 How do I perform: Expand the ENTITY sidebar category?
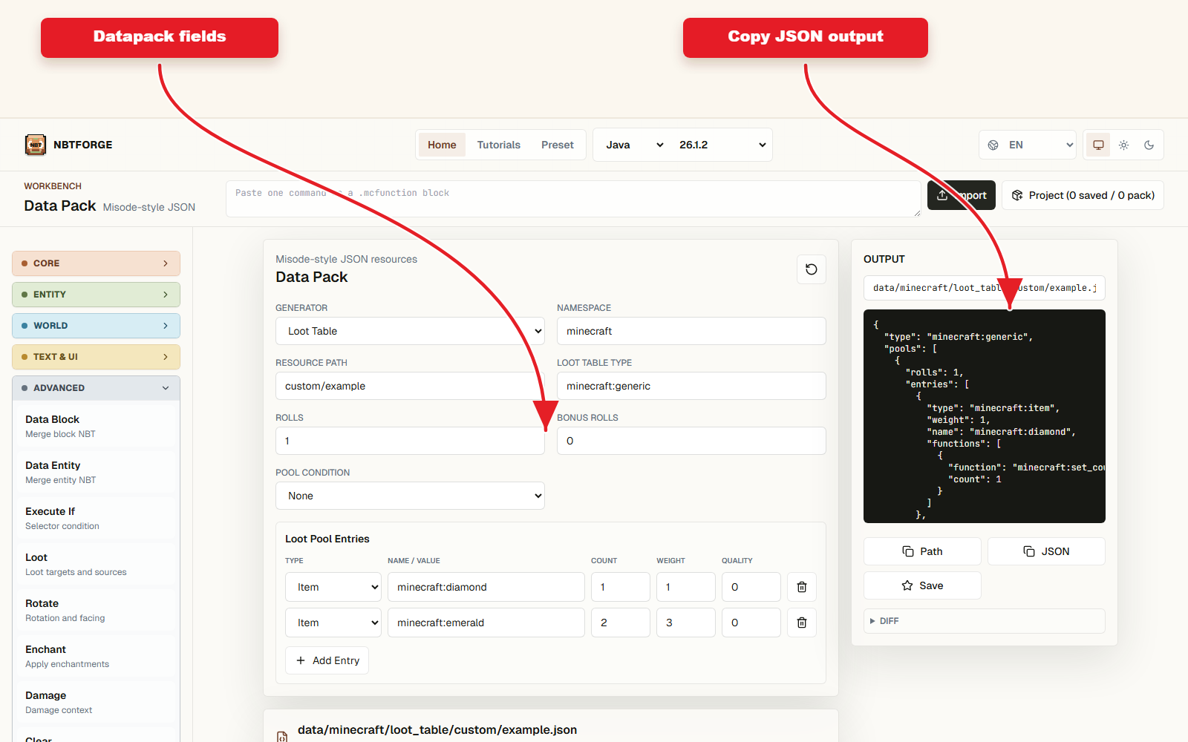[96, 295]
